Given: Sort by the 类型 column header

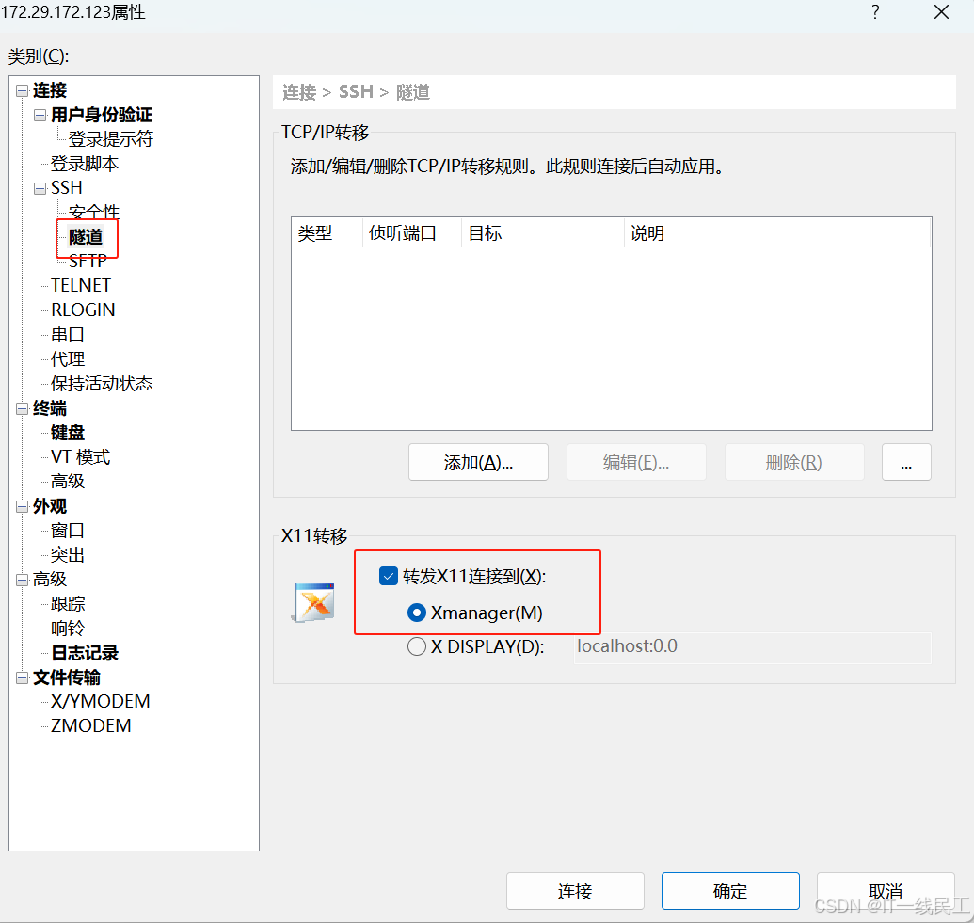Looking at the screenshot, I should pos(327,233).
